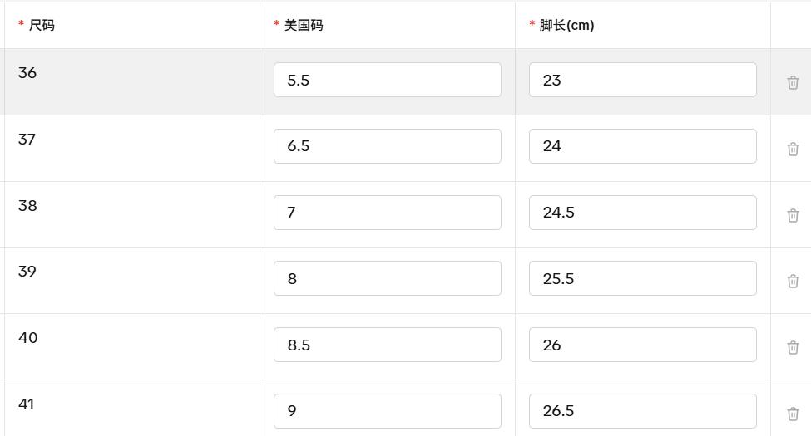The image size is (811, 436).
Task: Edit foot length field showing 23
Action: click(642, 80)
